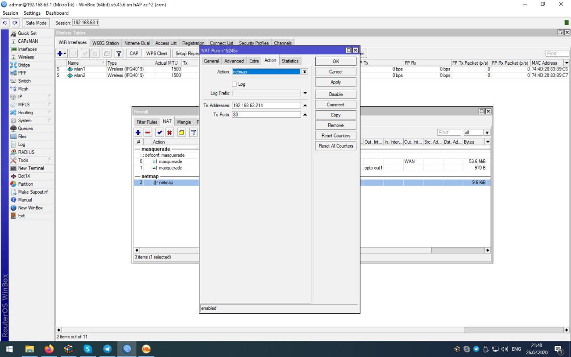Viewport: 571px width, 357px height.
Task: Click the red X disable button in Firewall
Action: tap(170, 133)
